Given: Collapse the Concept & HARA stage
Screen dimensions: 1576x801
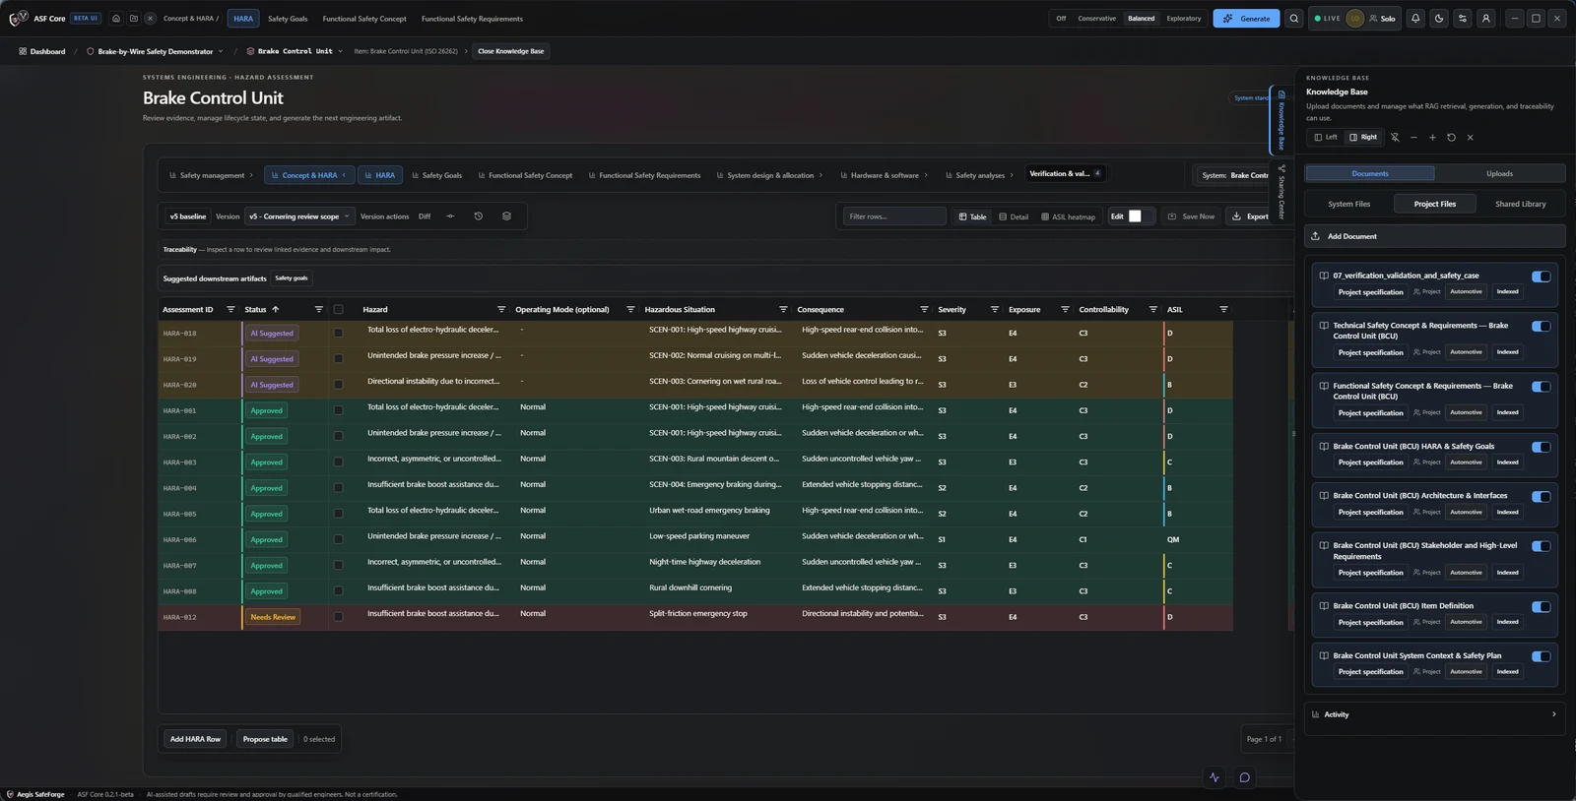Looking at the screenshot, I should pyautogui.click(x=309, y=175).
